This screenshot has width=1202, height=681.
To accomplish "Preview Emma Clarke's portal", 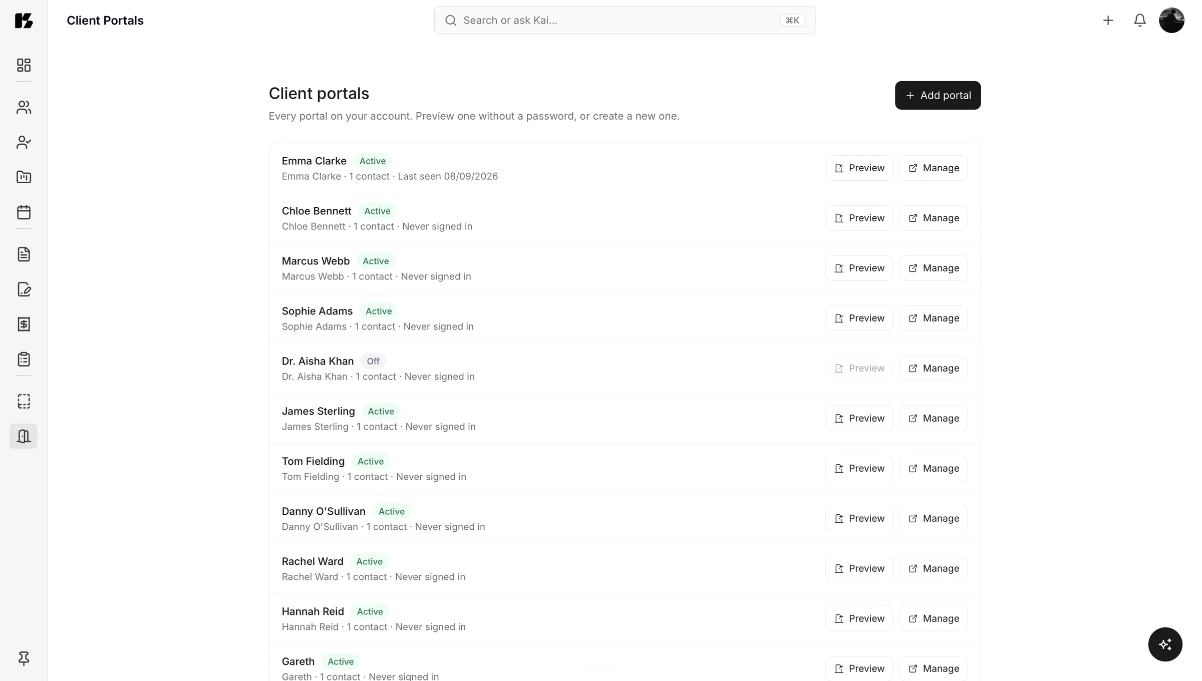I will point(859,168).
